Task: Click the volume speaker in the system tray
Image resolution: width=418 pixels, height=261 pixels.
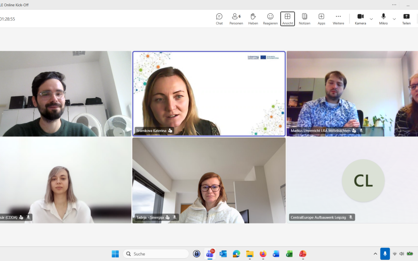Action: click(x=401, y=254)
